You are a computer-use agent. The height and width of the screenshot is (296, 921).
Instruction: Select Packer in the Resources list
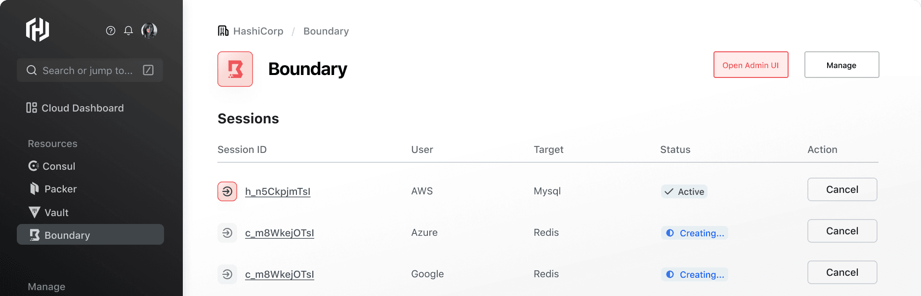point(53,189)
